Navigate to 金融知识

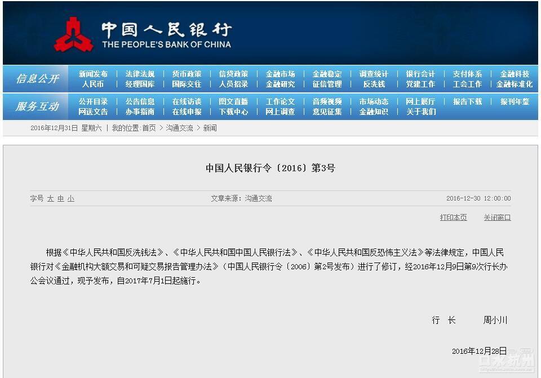[x=374, y=112]
